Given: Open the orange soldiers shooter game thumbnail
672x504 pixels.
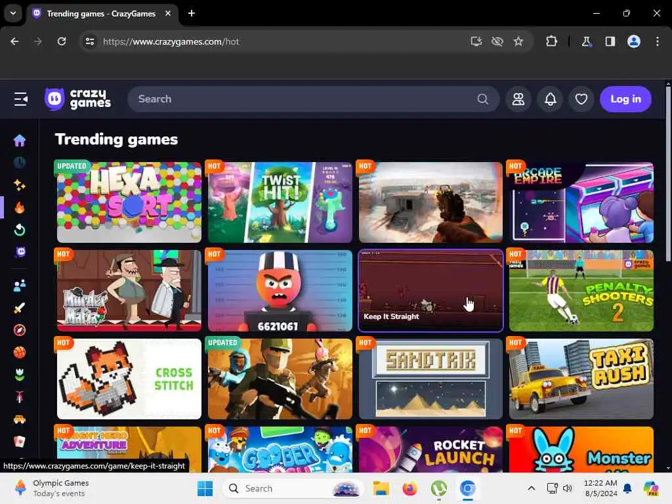Looking at the screenshot, I should [280, 379].
